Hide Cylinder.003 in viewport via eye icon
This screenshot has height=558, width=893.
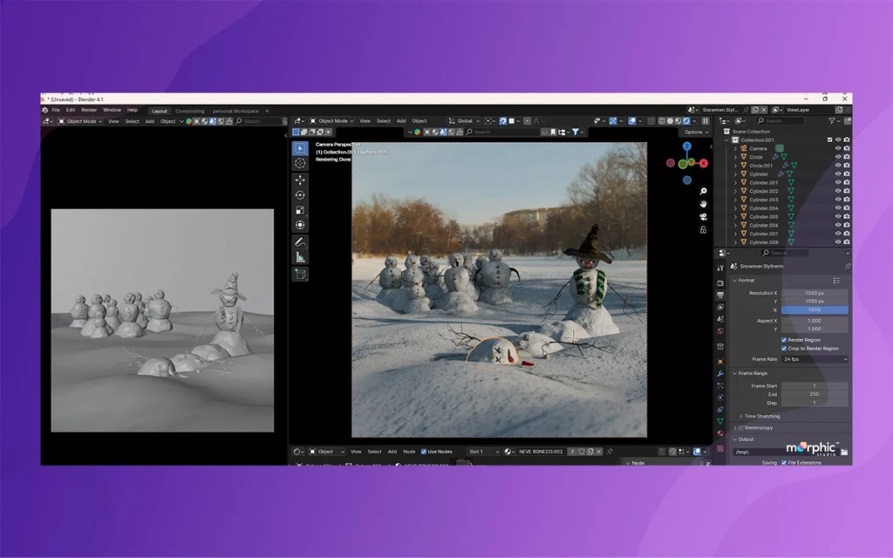pyautogui.click(x=838, y=200)
